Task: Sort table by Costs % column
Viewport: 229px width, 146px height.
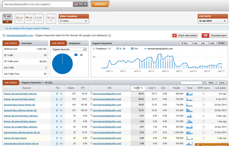Action: tap(152, 88)
